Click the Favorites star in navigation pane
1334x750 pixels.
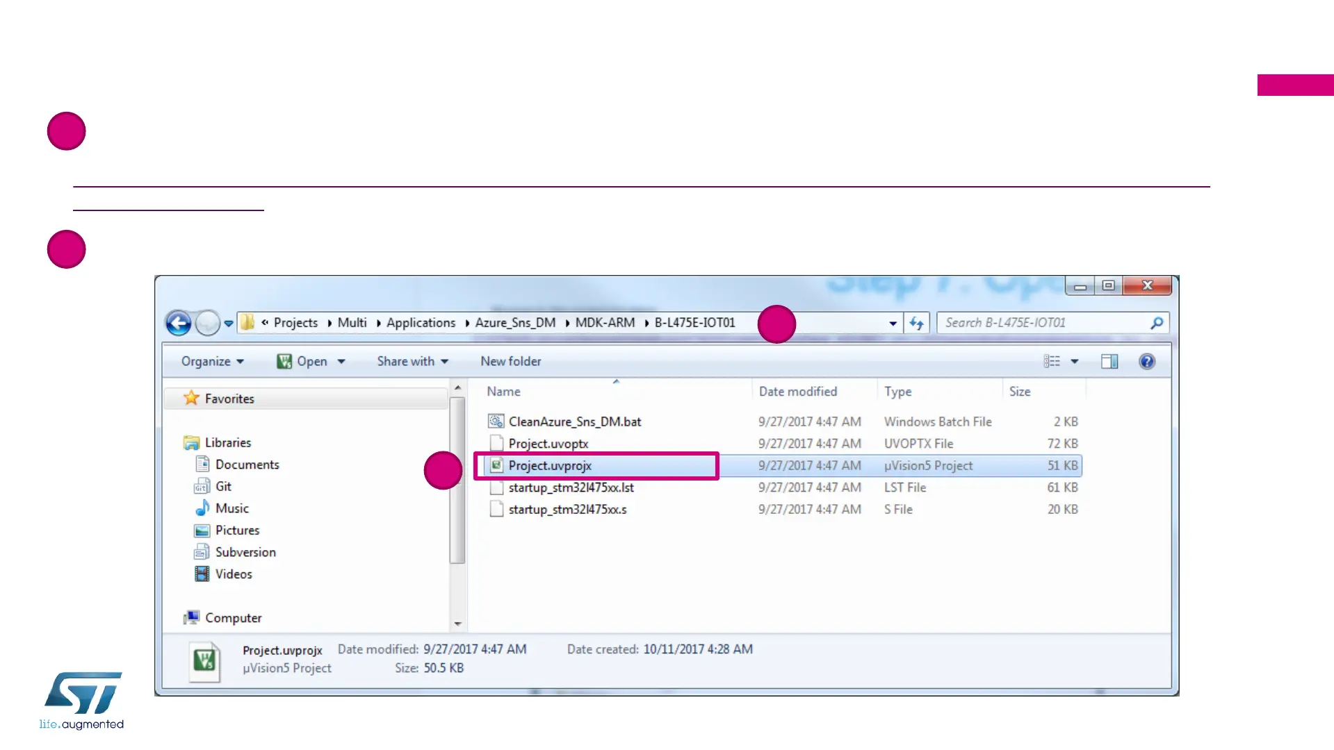point(191,398)
